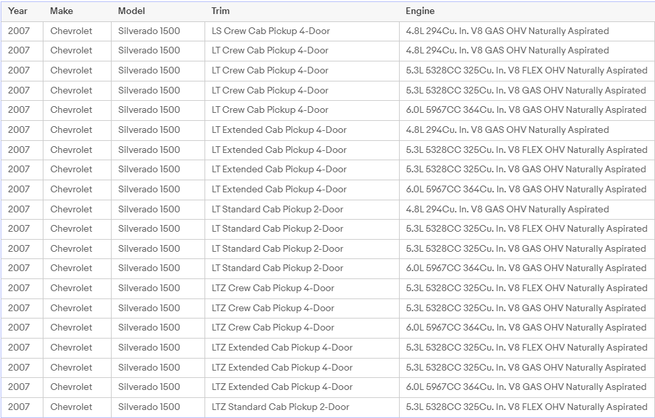This screenshot has width=655, height=418.
Task: Click the 4.8L engine cell for LT Standard Cab
Action: (507, 209)
